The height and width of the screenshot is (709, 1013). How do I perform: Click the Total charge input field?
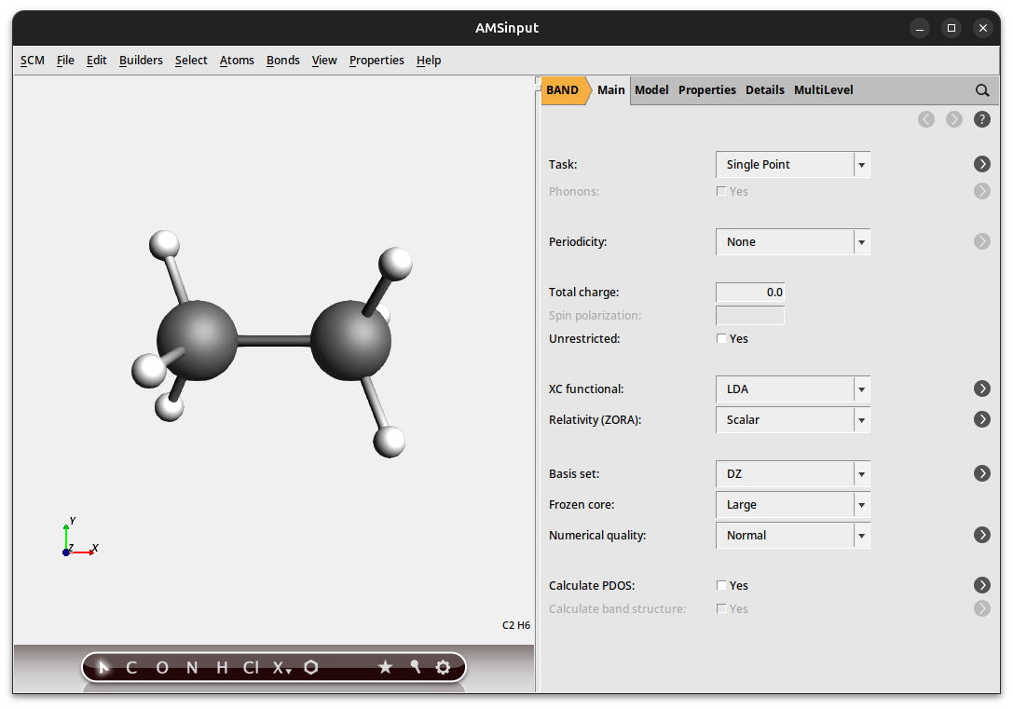[x=750, y=293]
